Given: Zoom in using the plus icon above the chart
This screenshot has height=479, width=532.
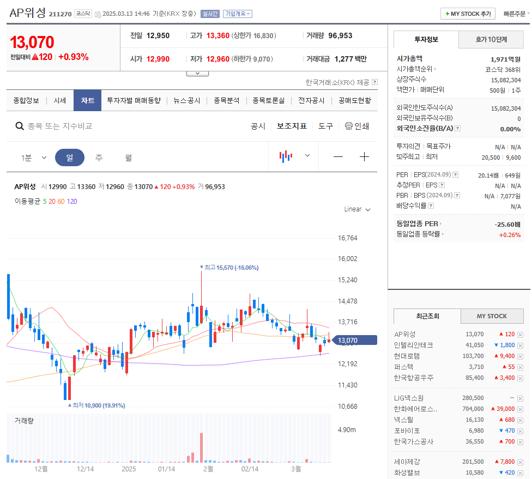Looking at the screenshot, I should [364, 156].
